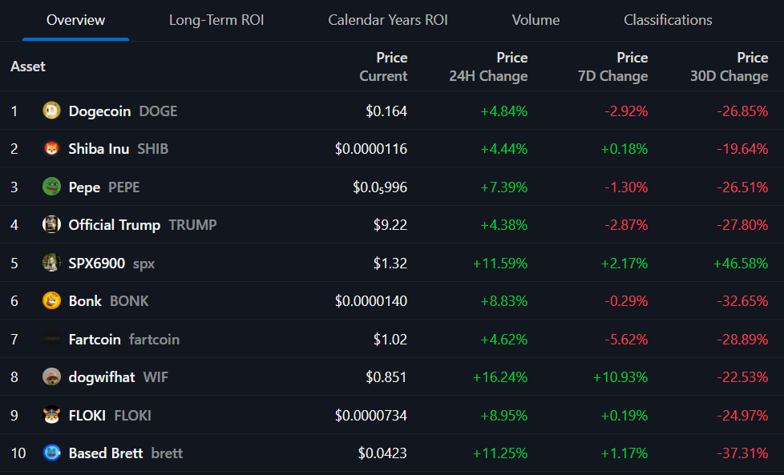Click the FLOKI viking dog icon
Viewport: 784px width, 475px height.
pyautogui.click(x=51, y=415)
